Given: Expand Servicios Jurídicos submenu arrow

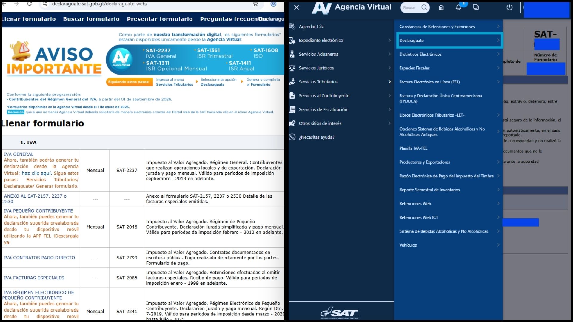Looking at the screenshot, I should (389, 68).
